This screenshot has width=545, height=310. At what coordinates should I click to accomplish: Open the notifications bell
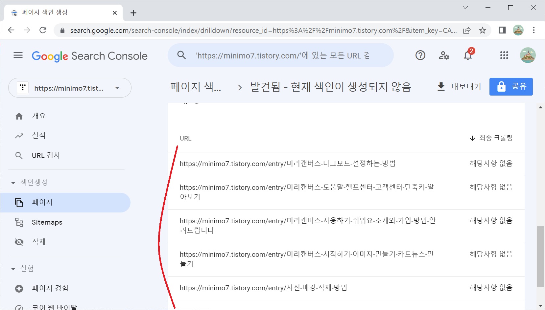(468, 55)
